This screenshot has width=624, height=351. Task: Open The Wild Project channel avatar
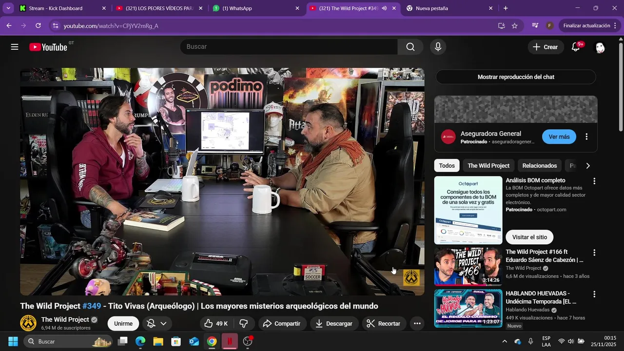click(x=28, y=323)
